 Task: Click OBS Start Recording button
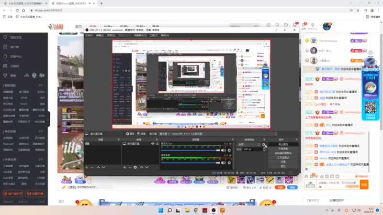point(283,149)
